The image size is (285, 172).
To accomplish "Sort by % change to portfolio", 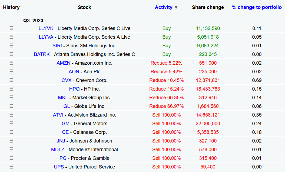I will [257, 7].
